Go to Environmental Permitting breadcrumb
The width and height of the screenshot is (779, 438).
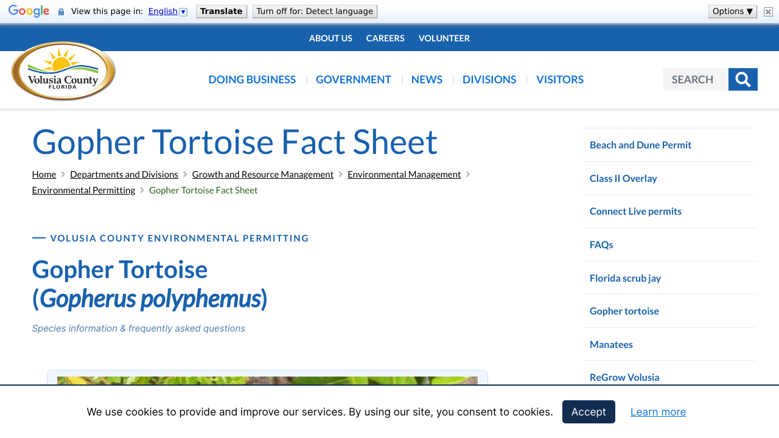pyautogui.click(x=83, y=190)
